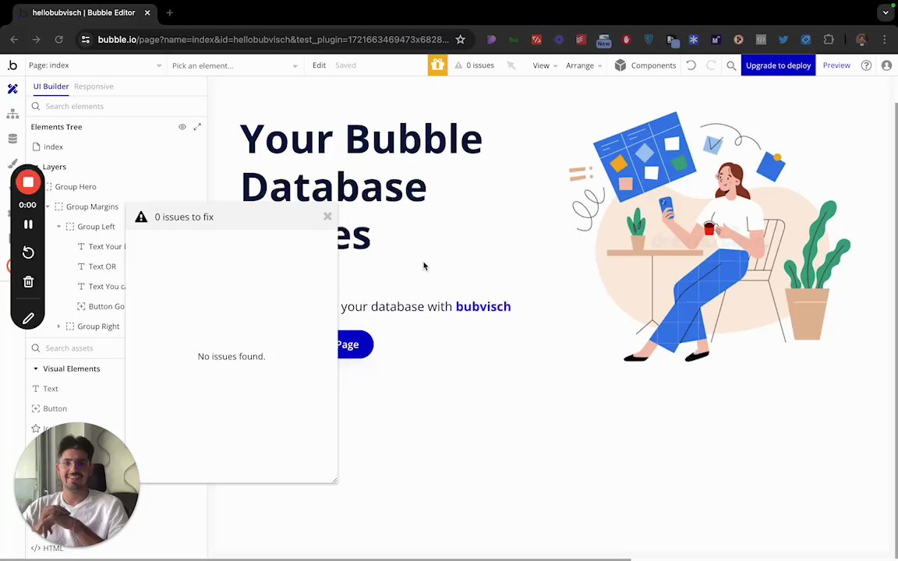Open the Bubble logo home menu
This screenshot has width=898, height=561.
click(x=12, y=65)
